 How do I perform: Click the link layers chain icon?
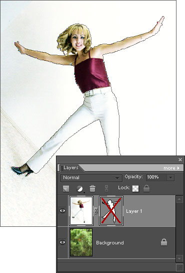click(x=106, y=189)
